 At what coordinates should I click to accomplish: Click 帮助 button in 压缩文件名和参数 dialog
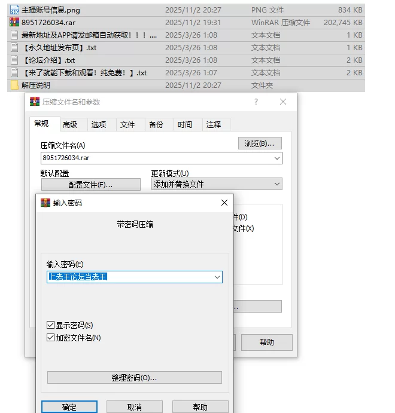coord(267,342)
